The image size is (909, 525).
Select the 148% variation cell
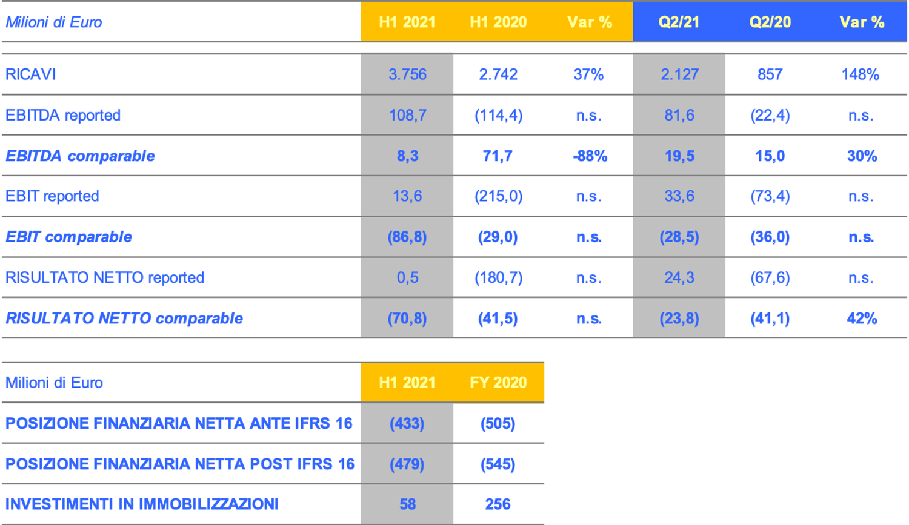pos(860,74)
